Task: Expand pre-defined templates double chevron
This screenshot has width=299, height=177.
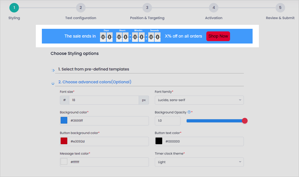Action: 53,70
